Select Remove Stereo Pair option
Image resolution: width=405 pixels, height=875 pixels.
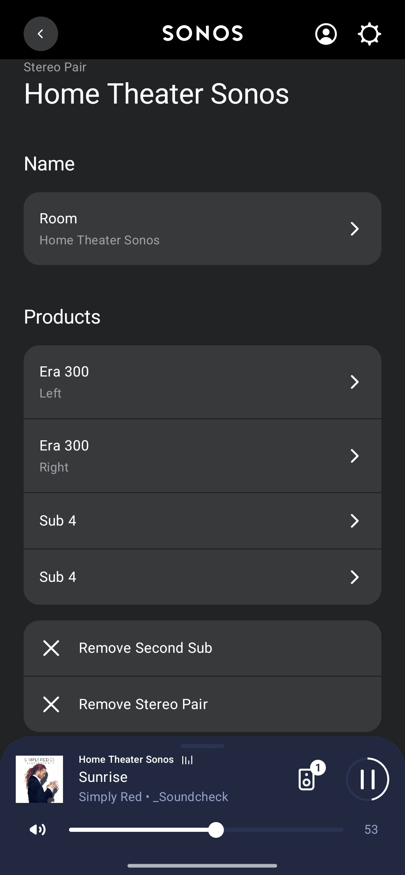click(143, 704)
